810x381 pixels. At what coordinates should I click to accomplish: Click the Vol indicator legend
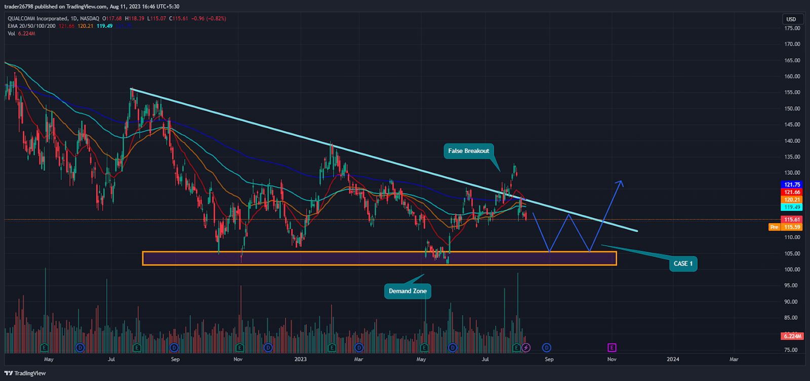click(12, 33)
